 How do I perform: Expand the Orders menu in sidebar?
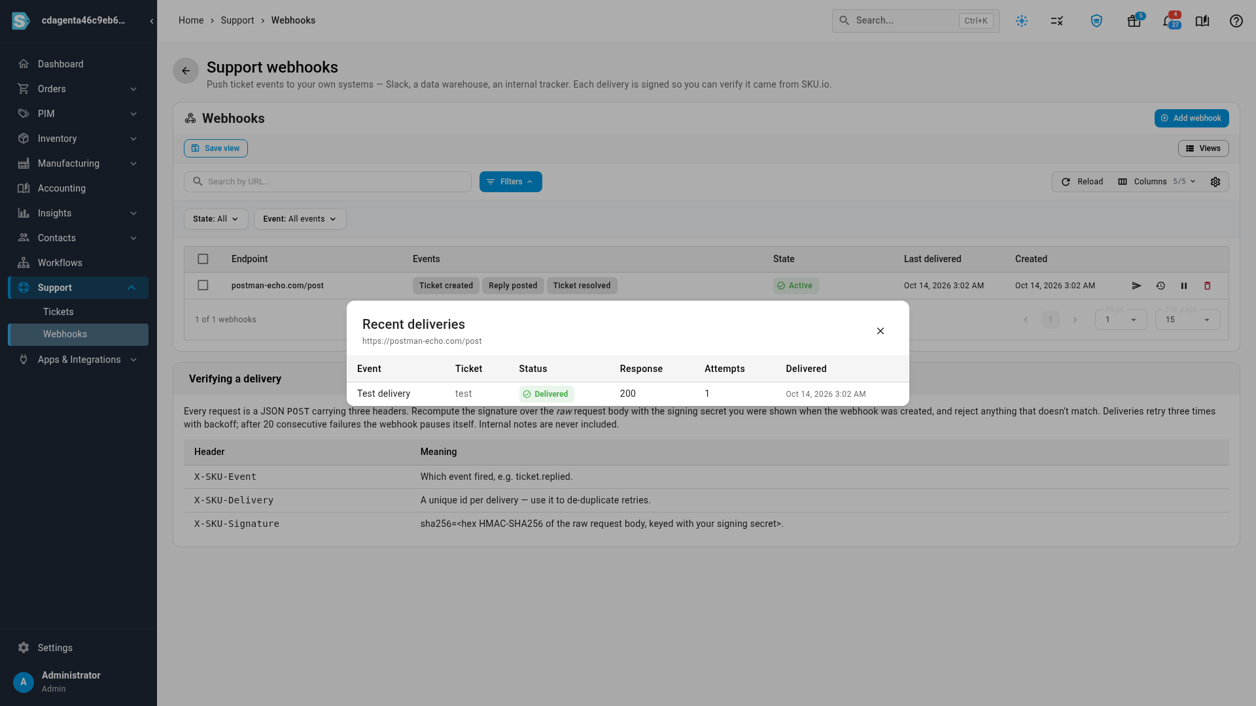(x=78, y=89)
